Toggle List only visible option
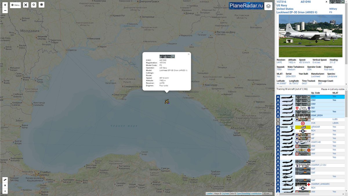 337,89
